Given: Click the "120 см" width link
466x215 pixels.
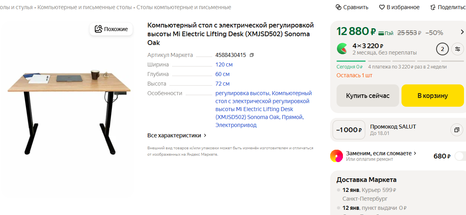Looking at the screenshot, I should click(x=224, y=64).
